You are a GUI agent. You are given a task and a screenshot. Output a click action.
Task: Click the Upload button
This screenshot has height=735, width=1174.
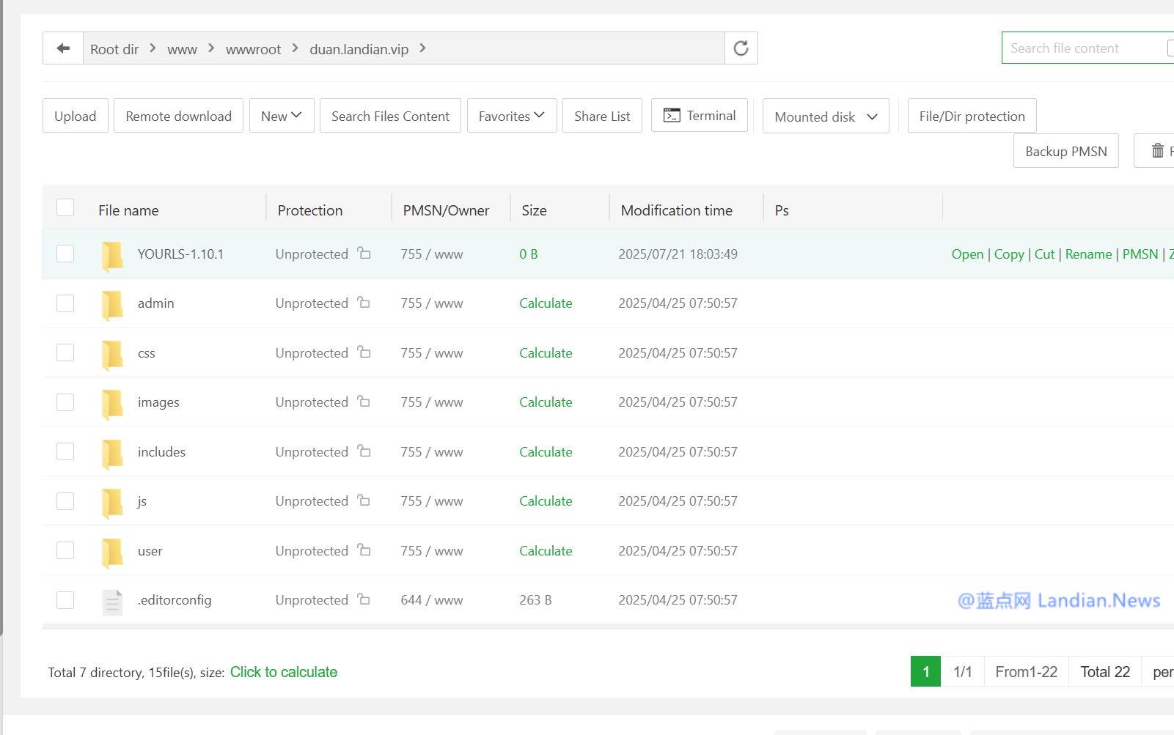click(x=76, y=116)
